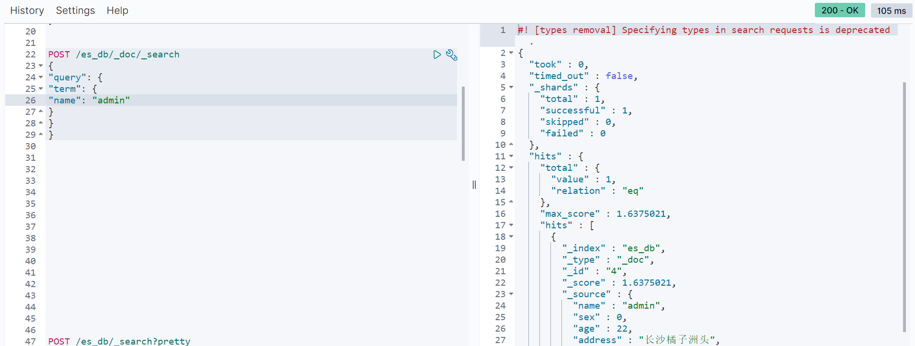Collapse the block at editor line 23

pos(41,66)
